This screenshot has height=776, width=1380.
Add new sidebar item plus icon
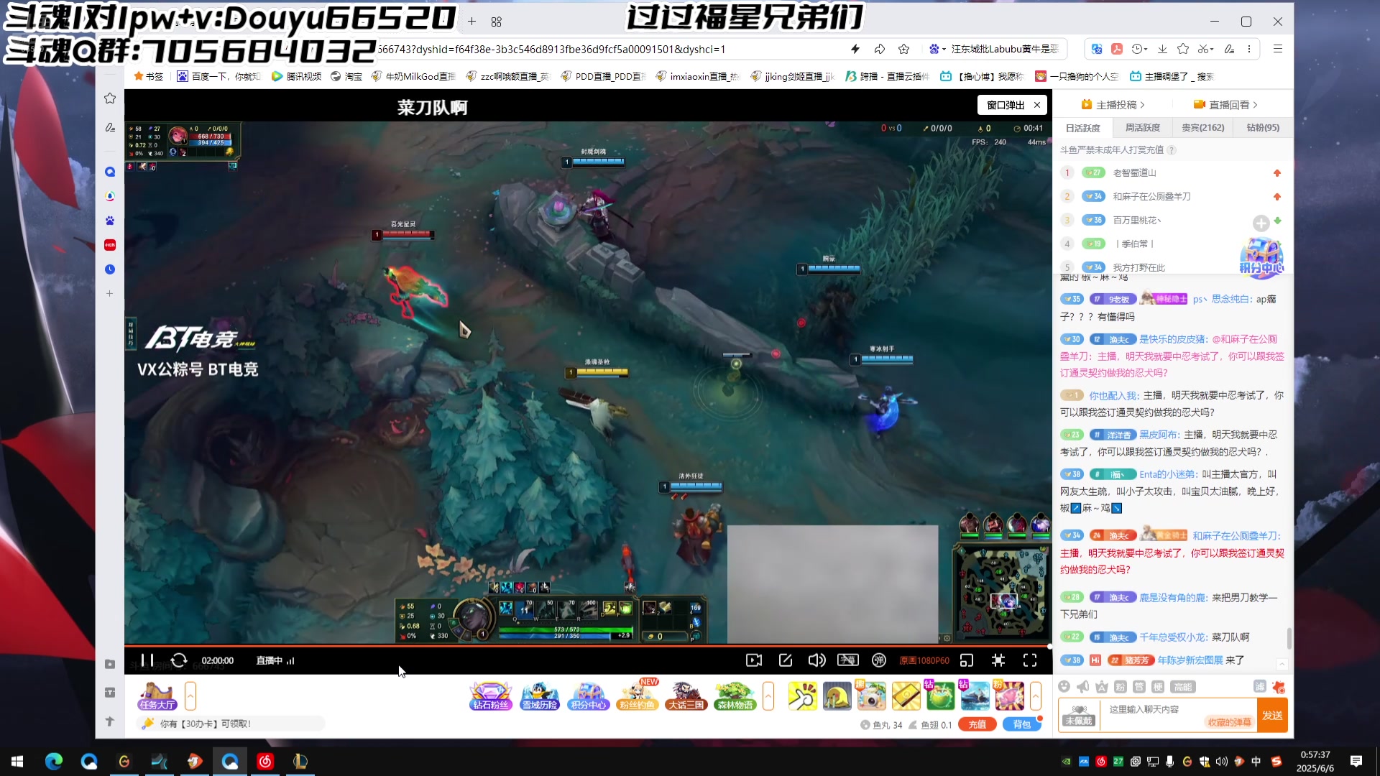click(x=110, y=293)
